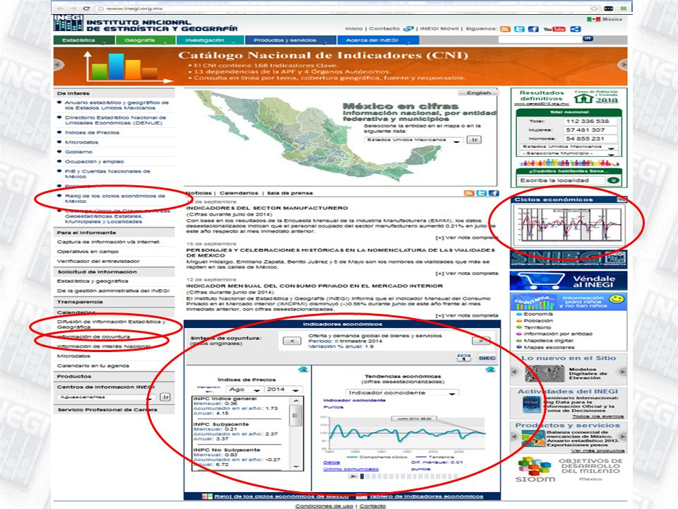Switch to the Calendarios tab
This screenshot has height=509, width=678.
pyautogui.click(x=239, y=193)
